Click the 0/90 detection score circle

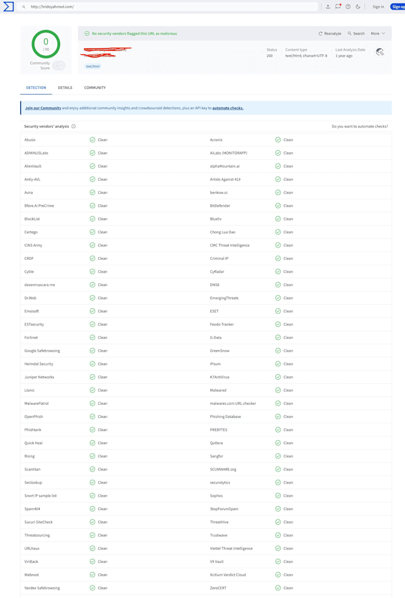(46, 44)
